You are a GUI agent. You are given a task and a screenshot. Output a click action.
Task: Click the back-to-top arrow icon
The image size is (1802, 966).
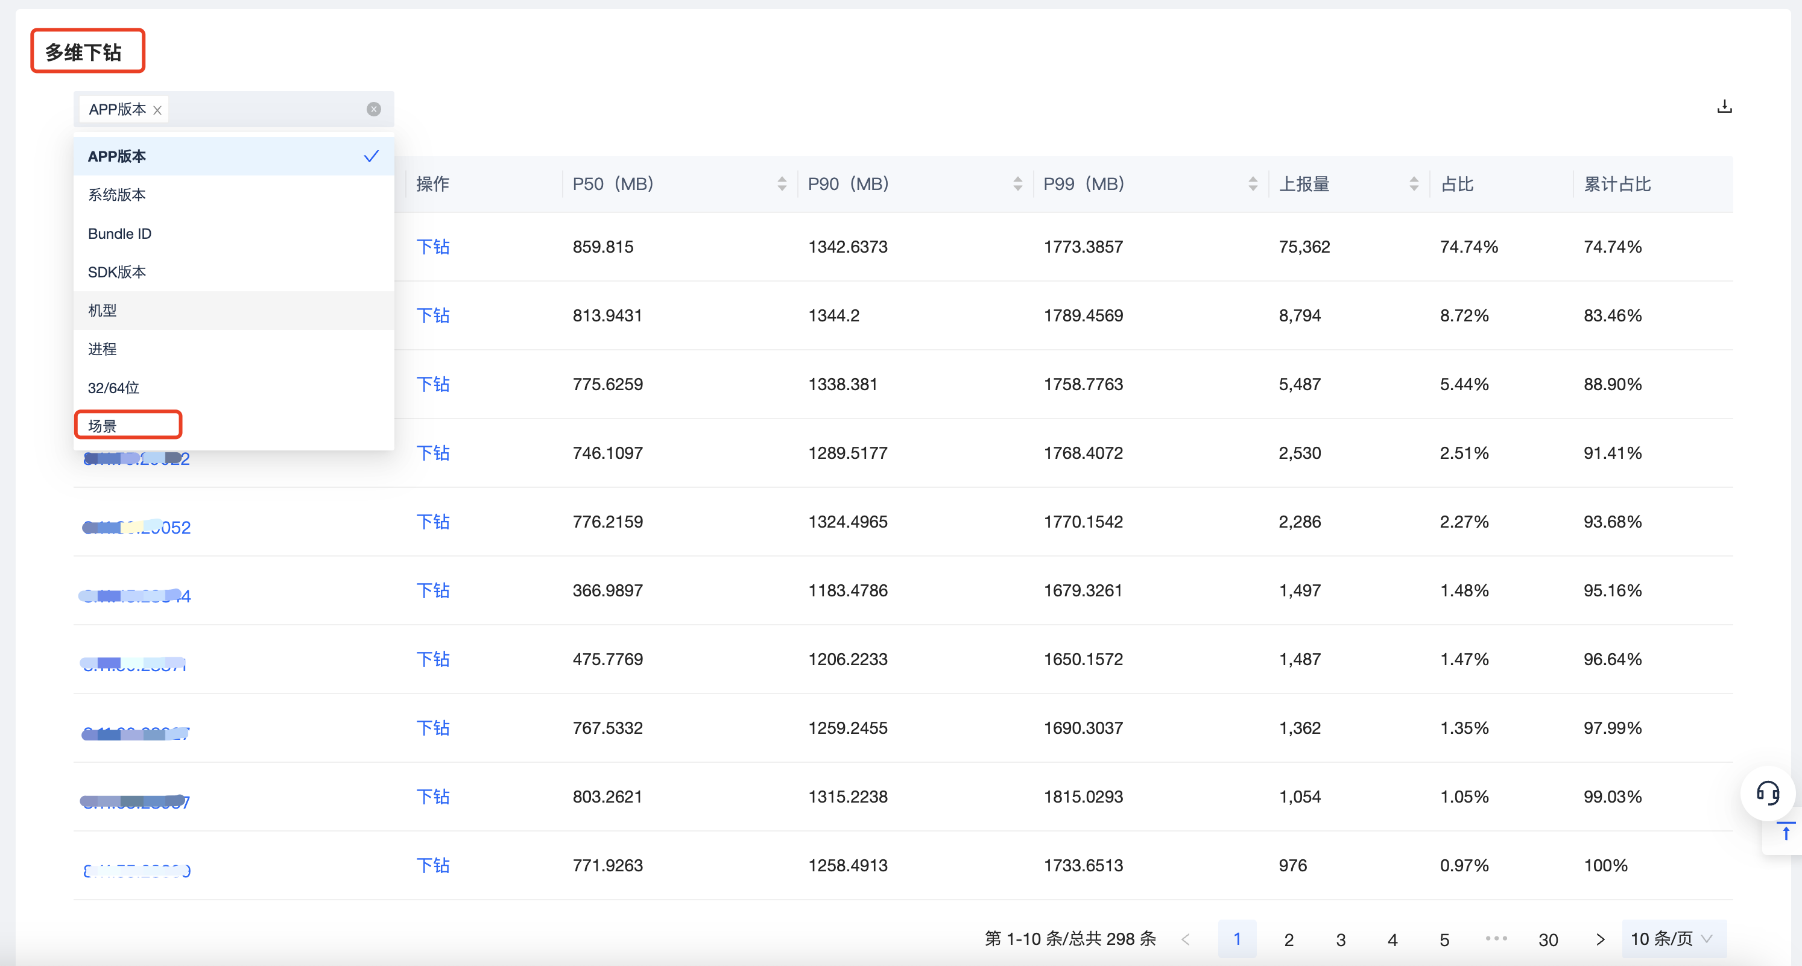(1785, 832)
